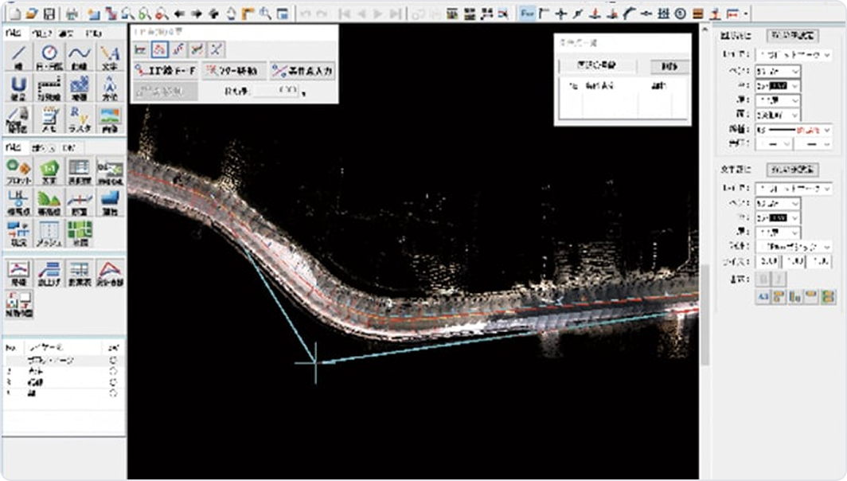Switch to the second drawing tools tab

coord(41,33)
